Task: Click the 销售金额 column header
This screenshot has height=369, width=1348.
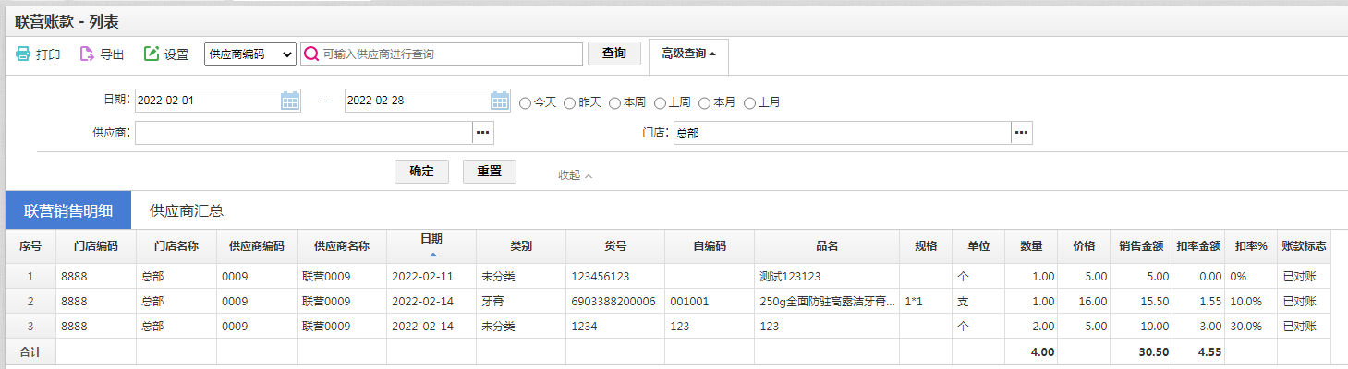Action: [x=1141, y=246]
